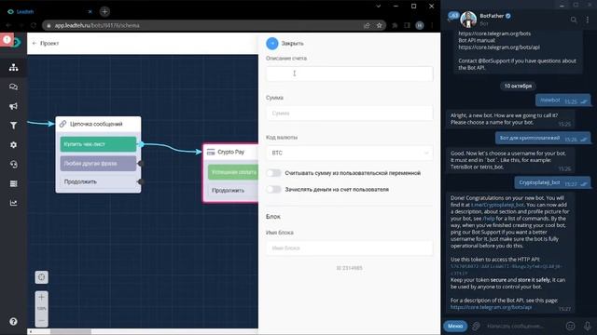This screenshot has width=597, height=335.
Task: Open the chats icon in the sidebar
Action: [x=13, y=87]
